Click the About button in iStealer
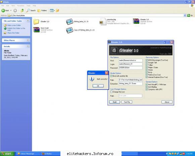195x156 pixels. [x=167, y=102]
